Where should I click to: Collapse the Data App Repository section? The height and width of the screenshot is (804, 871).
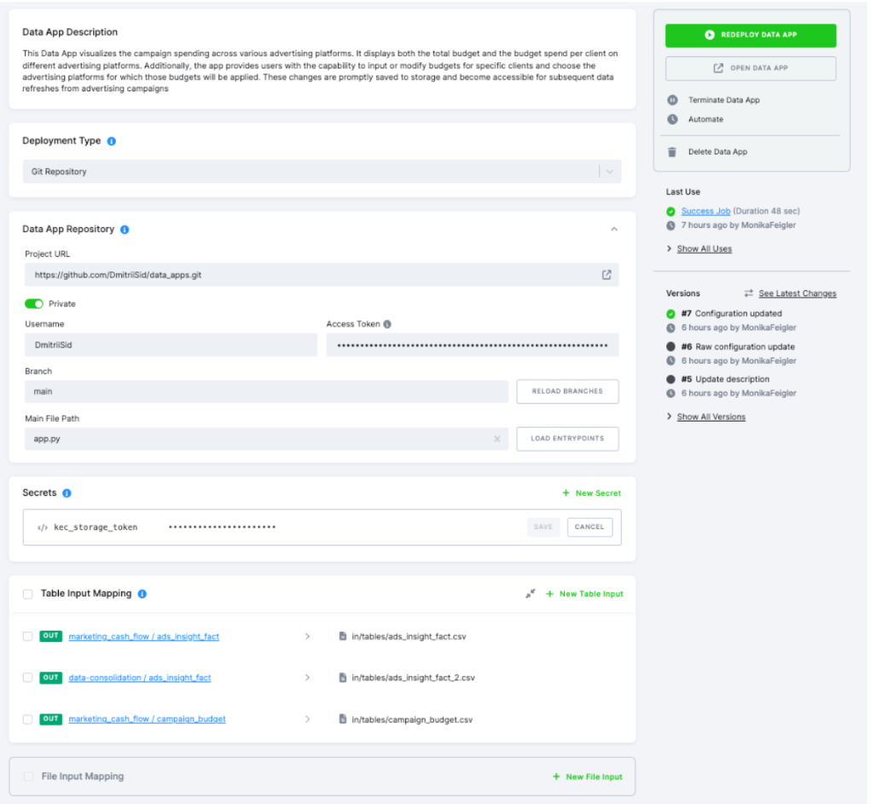[x=613, y=229]
